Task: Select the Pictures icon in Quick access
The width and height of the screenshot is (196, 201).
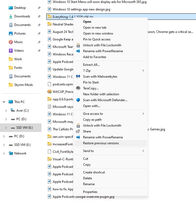Action: 11,33
